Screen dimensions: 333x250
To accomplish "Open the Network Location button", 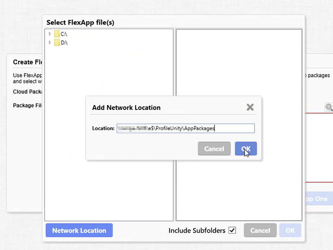I will coord(79,230).
